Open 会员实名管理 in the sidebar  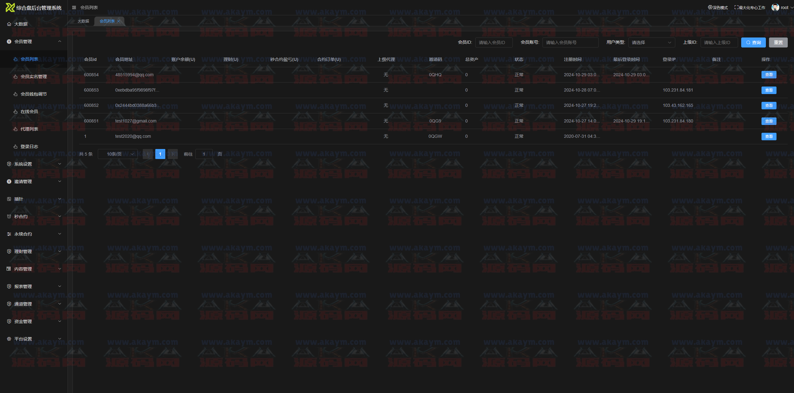[x=33, y=77]
